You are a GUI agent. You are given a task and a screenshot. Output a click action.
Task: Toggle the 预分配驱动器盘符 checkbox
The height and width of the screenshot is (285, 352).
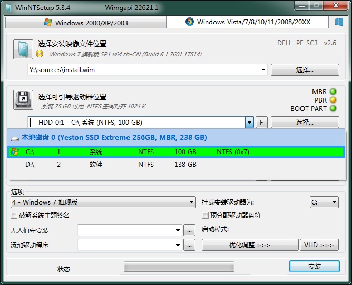pyautogui.click(x=206, y=215)
